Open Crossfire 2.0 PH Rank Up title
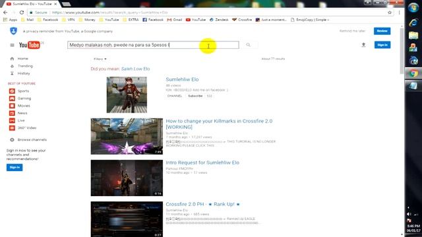This screenshot has height=237, width=422. click(202, 204)
